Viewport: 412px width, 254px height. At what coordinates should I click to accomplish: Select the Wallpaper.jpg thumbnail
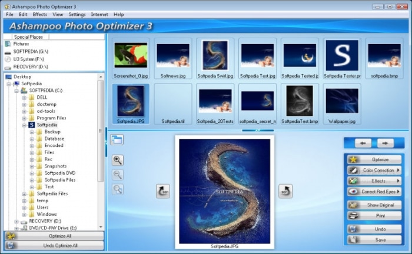tap(342, 104)
